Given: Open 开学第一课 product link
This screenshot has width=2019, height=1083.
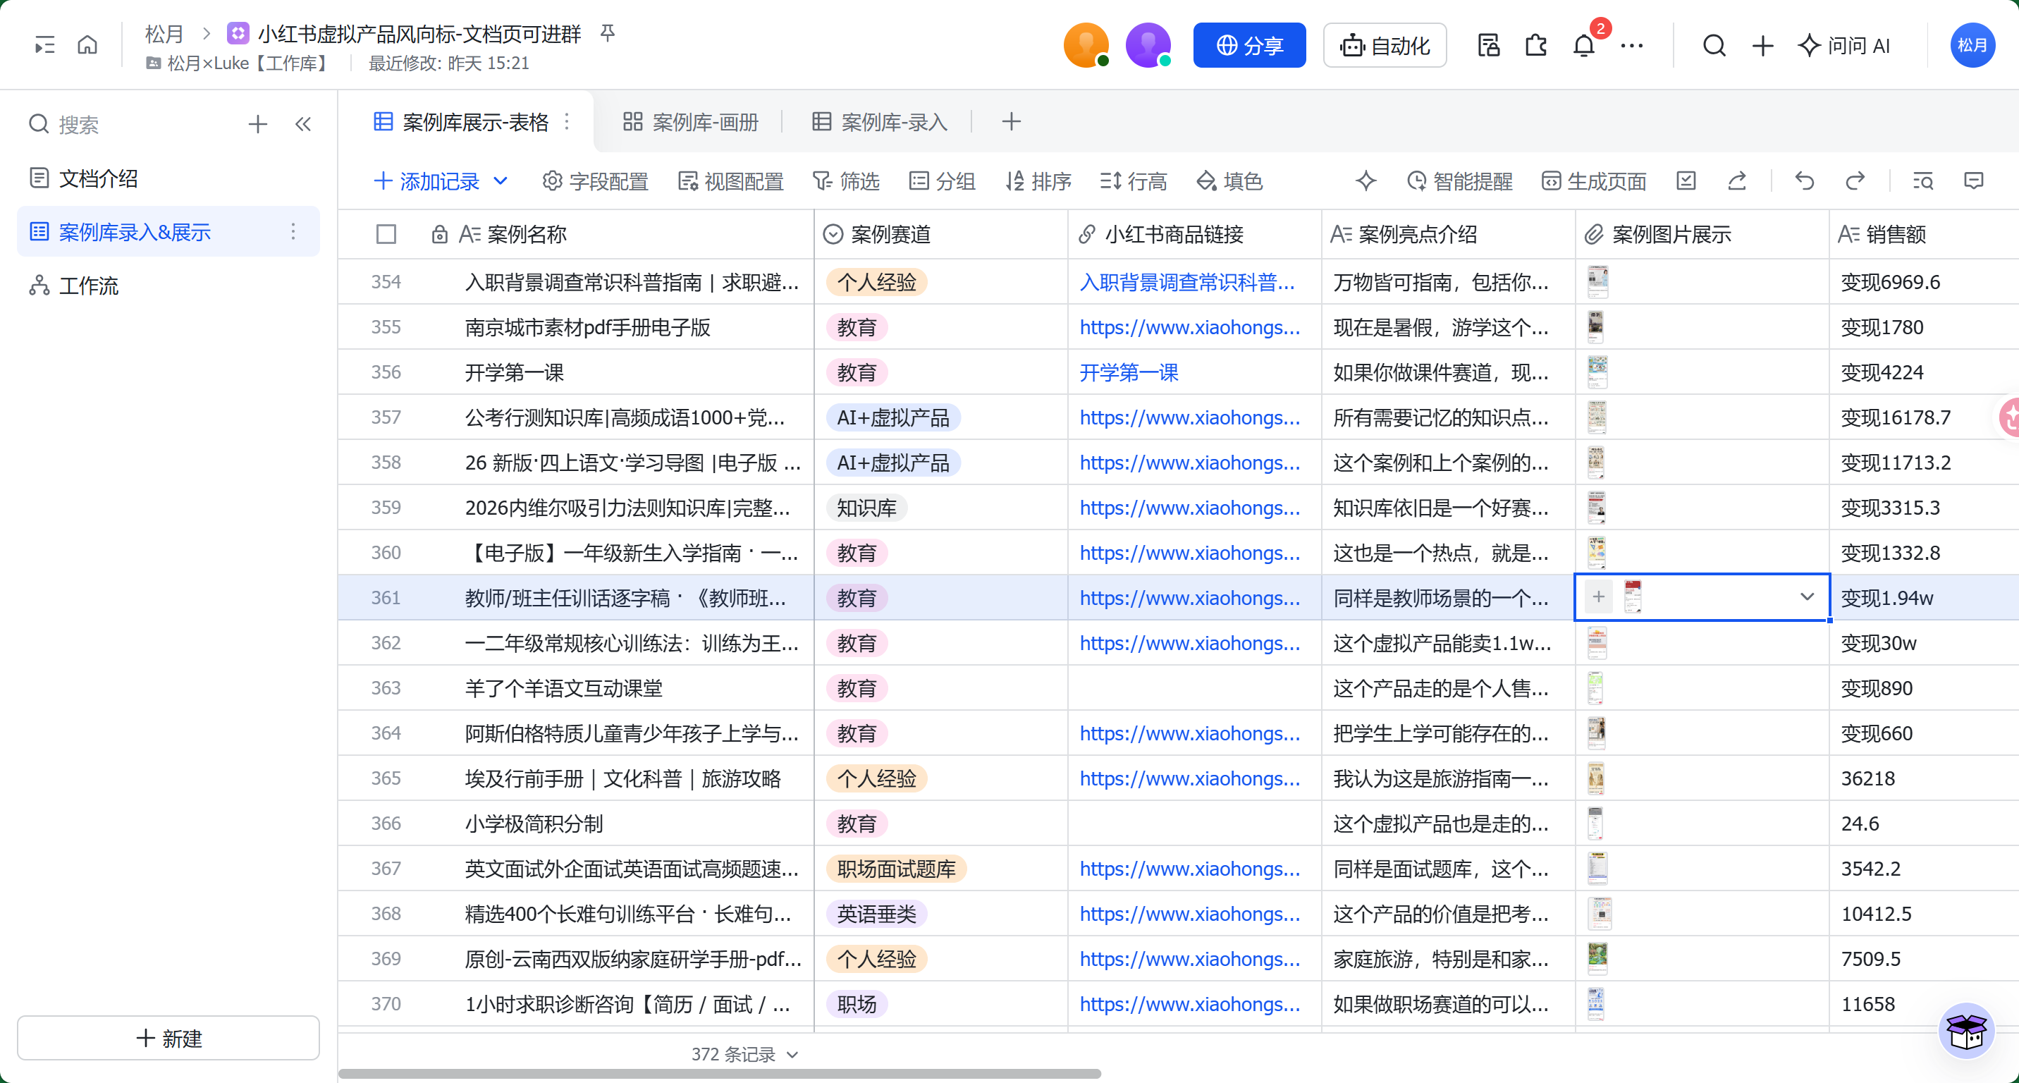Looking at the screenshot, I should [1129, 372].
